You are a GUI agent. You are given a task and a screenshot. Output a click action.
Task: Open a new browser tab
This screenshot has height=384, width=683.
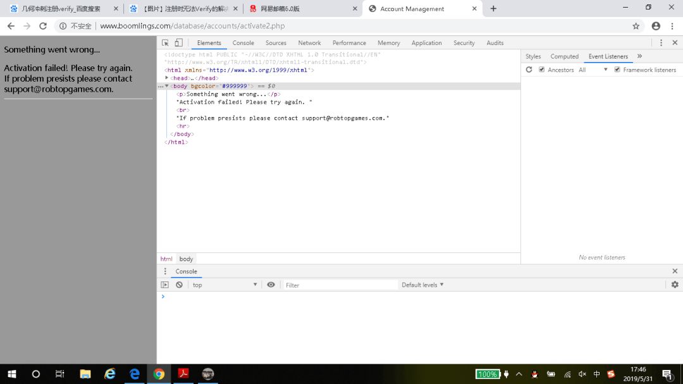(493, 9)
